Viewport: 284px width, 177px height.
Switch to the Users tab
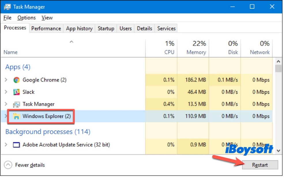[125, 28]
